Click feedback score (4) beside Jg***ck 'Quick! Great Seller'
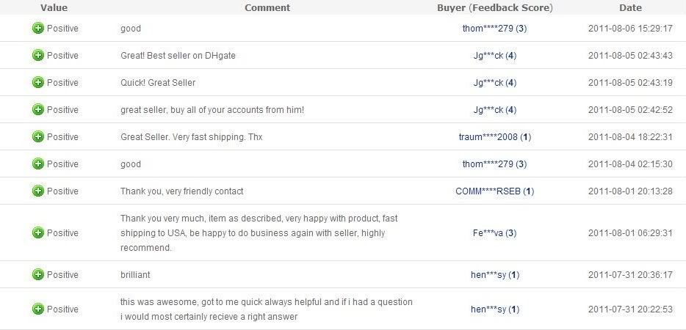The height and width of the screenshot is (330, 686). [511, 83]
